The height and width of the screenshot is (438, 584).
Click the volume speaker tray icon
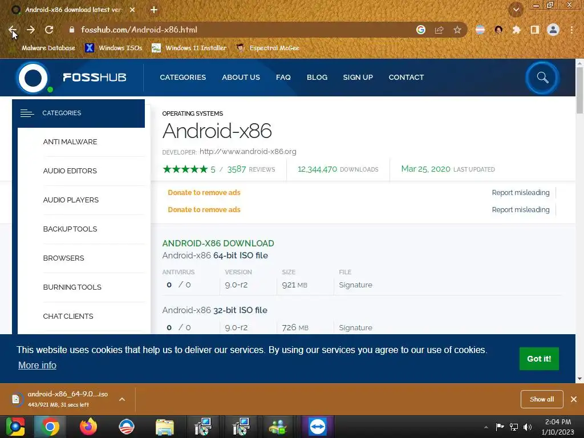[x=528, y=427]
